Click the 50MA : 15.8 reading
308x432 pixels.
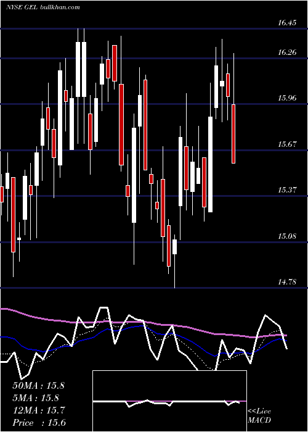coord(38,386)
